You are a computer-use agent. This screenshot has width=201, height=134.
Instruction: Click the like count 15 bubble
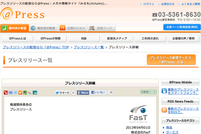tap(111, 92)
